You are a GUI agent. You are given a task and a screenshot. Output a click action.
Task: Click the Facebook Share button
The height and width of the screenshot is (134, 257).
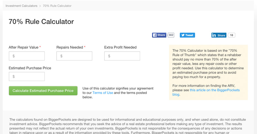click(x=159, y=35)
